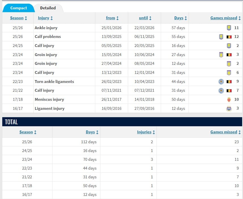Click Aston Villa crest in Ankle injury row

[x=229, y=28]
